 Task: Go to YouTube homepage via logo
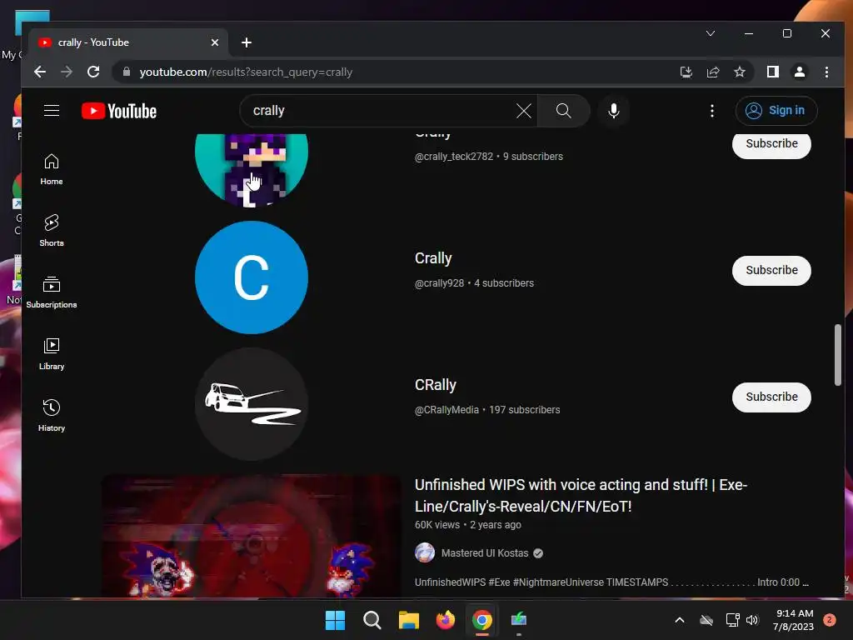tap(119, 111)
